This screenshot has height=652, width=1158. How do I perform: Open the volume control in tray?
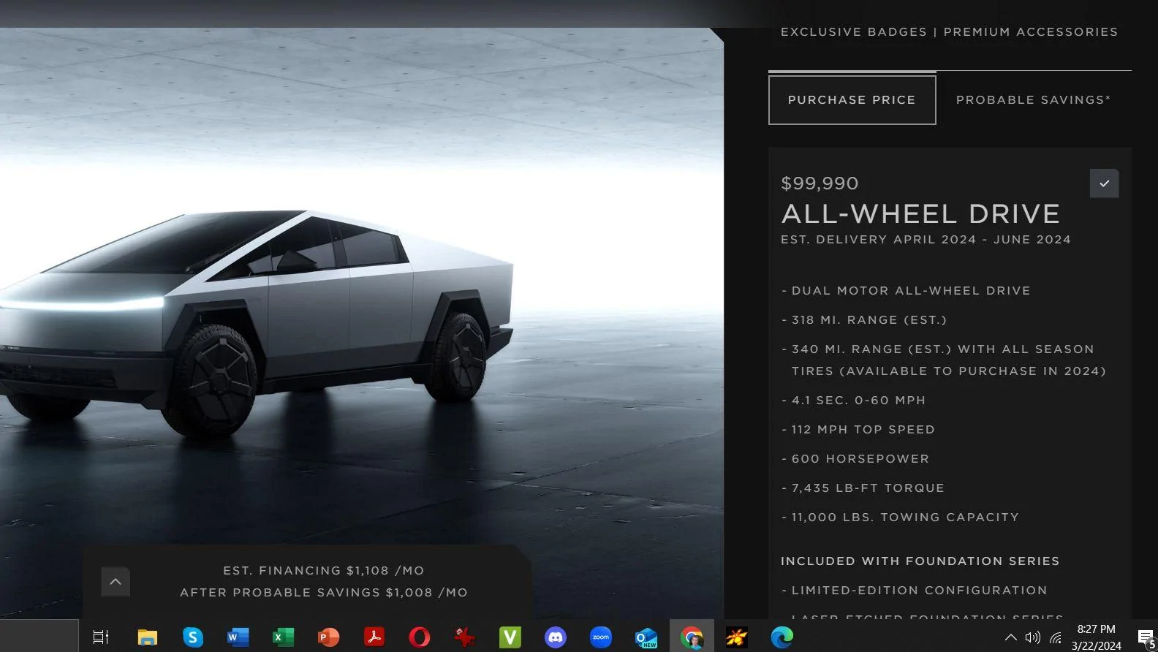pyautogui.click(x=1032, y=637)
